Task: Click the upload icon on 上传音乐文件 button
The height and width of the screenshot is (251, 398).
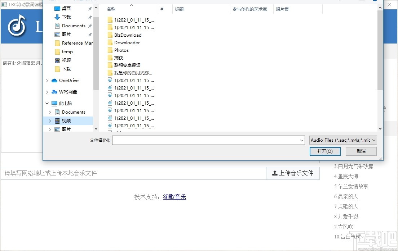Action: (x=275, y=173)
